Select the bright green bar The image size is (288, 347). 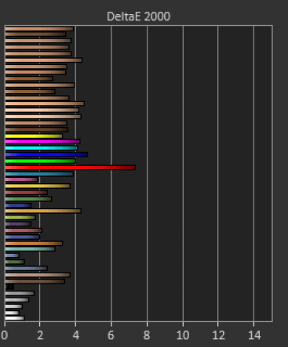[41, 161]
